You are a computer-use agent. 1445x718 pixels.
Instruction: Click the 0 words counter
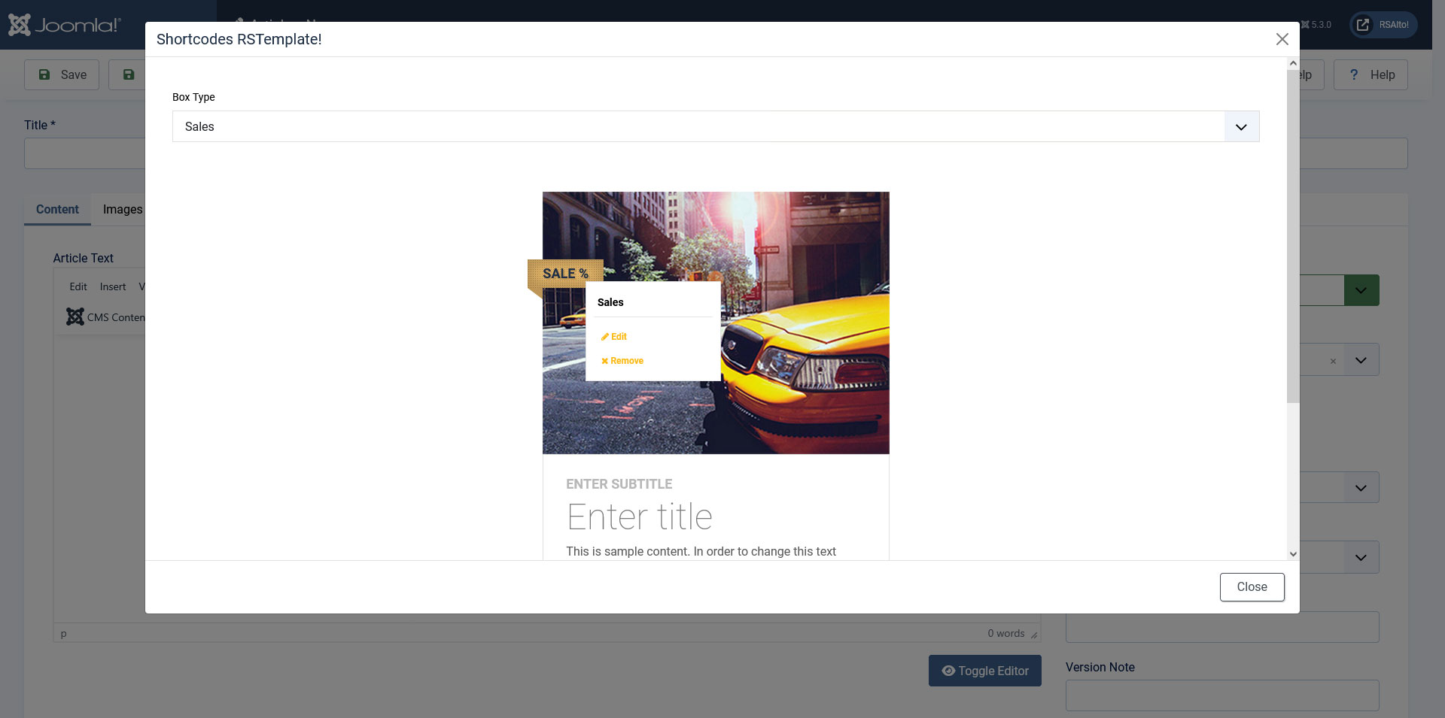pyautogui.click(x=1005, y=634)
